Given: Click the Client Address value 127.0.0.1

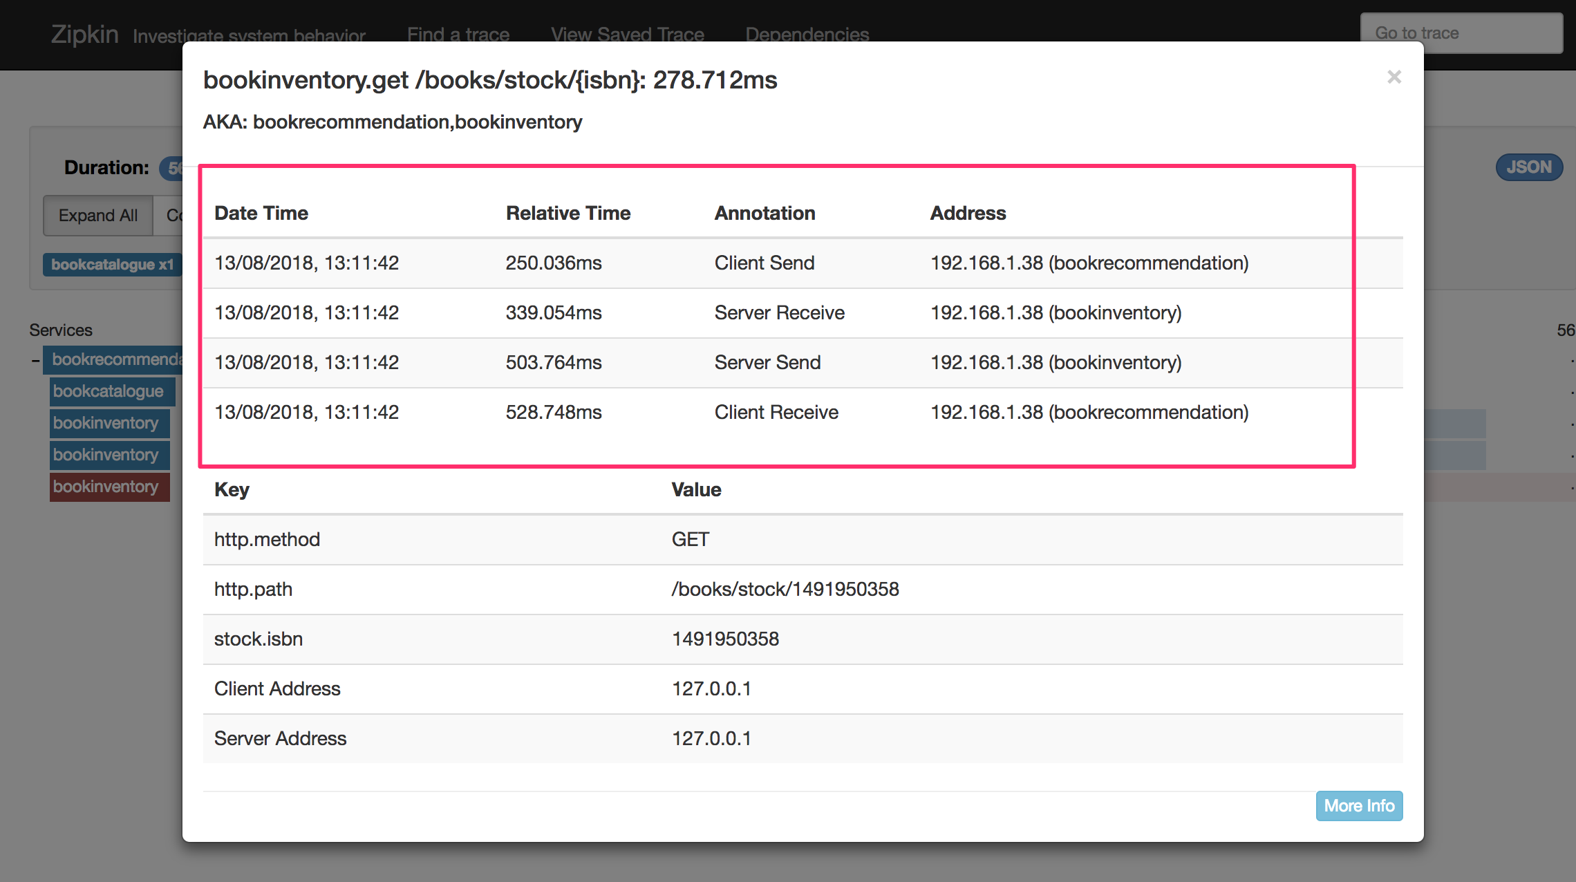Looking at the screenshot, I should [x=711, y=688].
